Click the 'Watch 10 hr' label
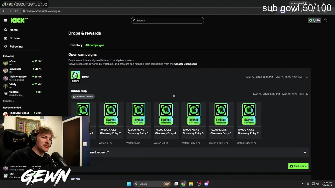 pyautogui.click(x=105, y=143)
